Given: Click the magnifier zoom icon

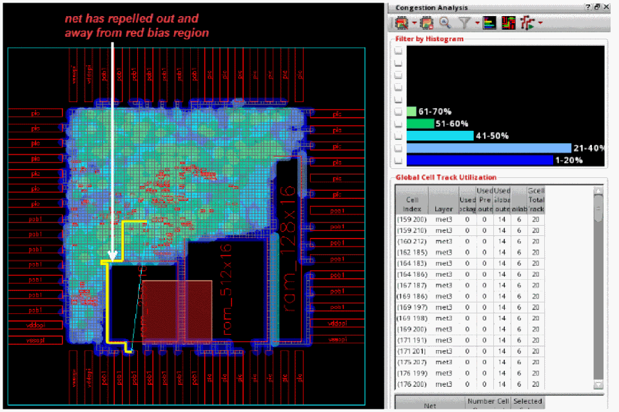Looking at the screenshot, I should tap(445, 23).
